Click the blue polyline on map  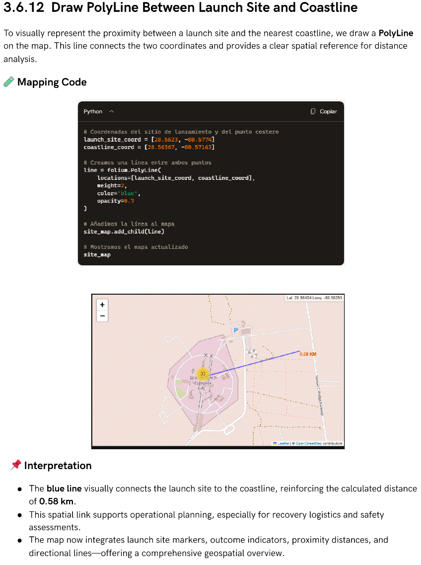pos(255,362)
